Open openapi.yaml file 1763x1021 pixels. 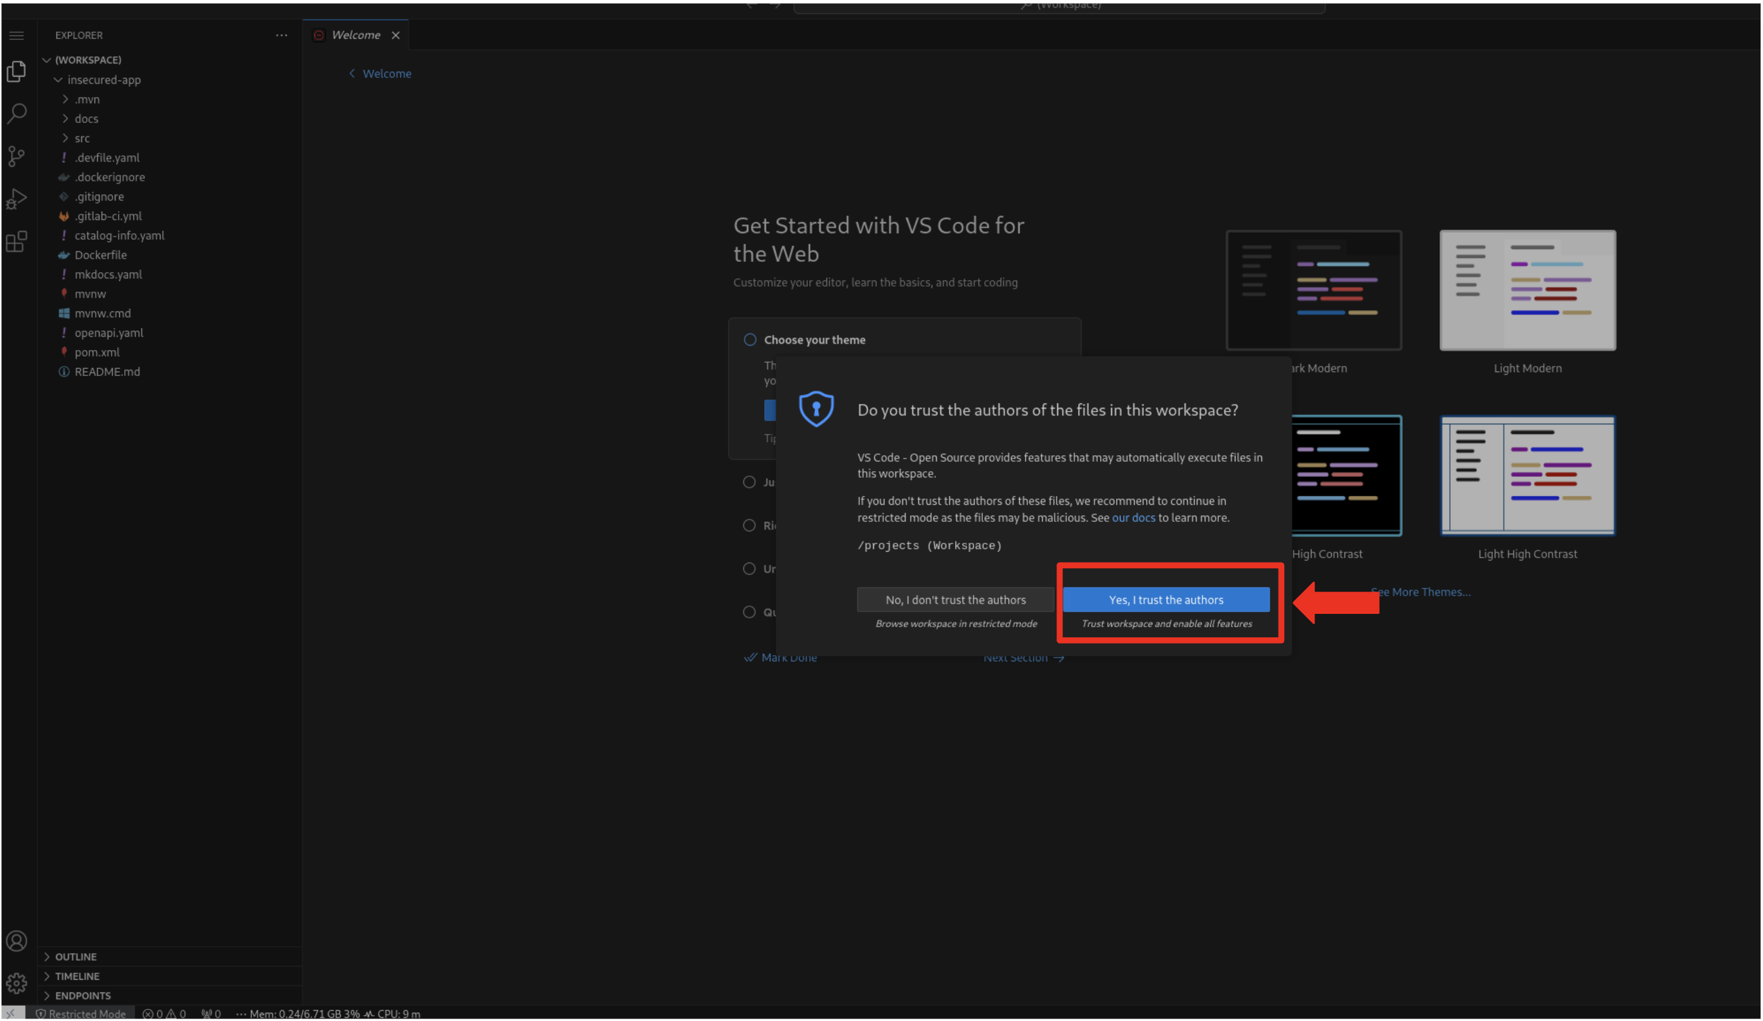click(108, 333)
